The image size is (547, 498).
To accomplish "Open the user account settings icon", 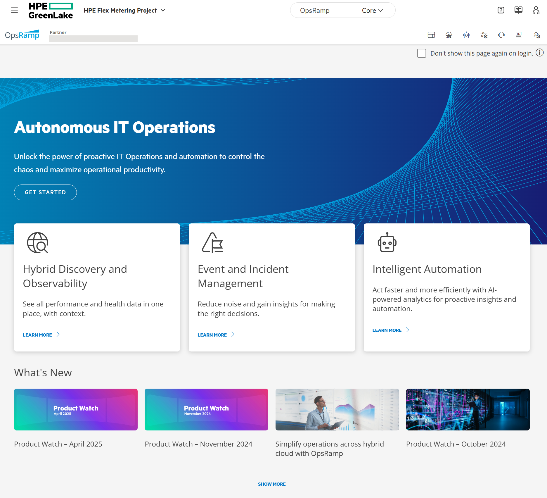I will click(x=536, y=35).
